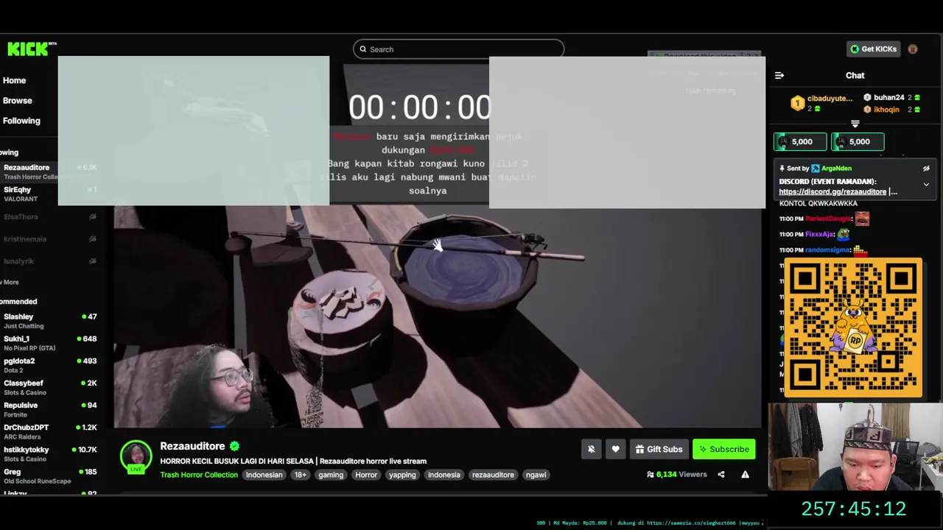Click top gifter cibaduyute name
This screenshot has height=530, width=943.
(830, 99)
